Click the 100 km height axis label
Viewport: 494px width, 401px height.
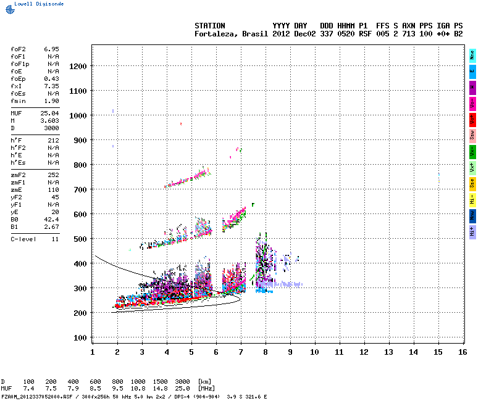click(80, 338)
